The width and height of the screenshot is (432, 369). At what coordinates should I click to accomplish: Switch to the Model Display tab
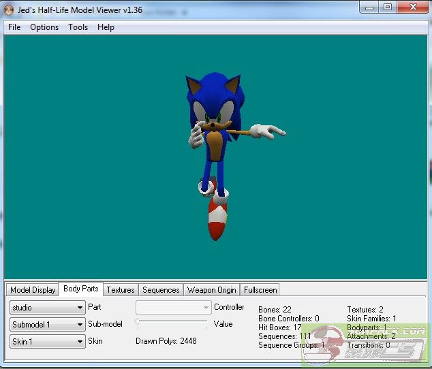click(x=33, y=290)
